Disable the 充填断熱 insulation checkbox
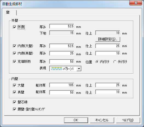 pos(15,62)
